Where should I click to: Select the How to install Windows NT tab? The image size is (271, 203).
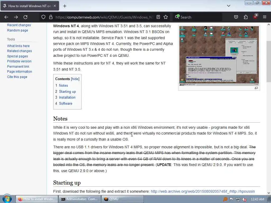click(x=30, y=6)
